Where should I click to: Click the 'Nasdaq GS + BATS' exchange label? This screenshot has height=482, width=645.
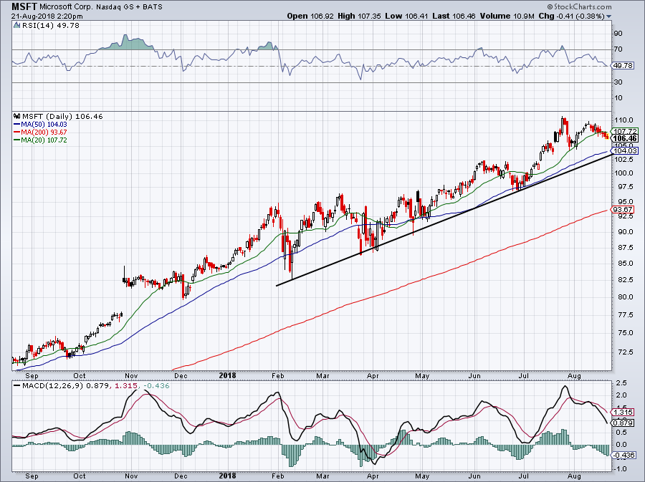129,7
